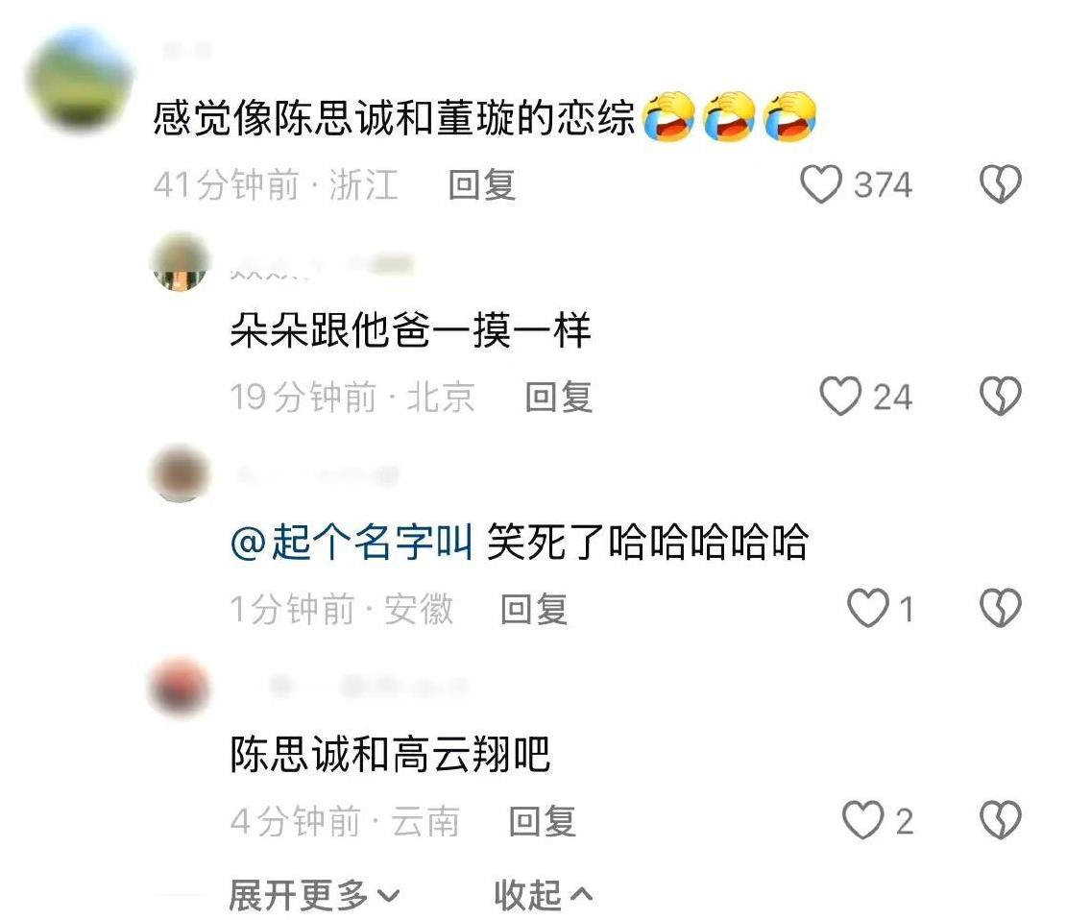
Task: Reply to the top comment posted 41分钟前
Action: point(482,185)
